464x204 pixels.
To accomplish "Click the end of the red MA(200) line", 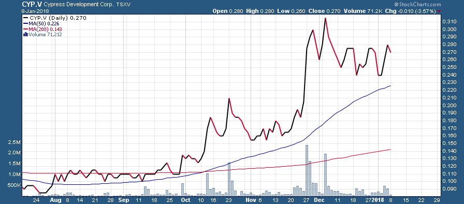I will (x=391, y=149).
